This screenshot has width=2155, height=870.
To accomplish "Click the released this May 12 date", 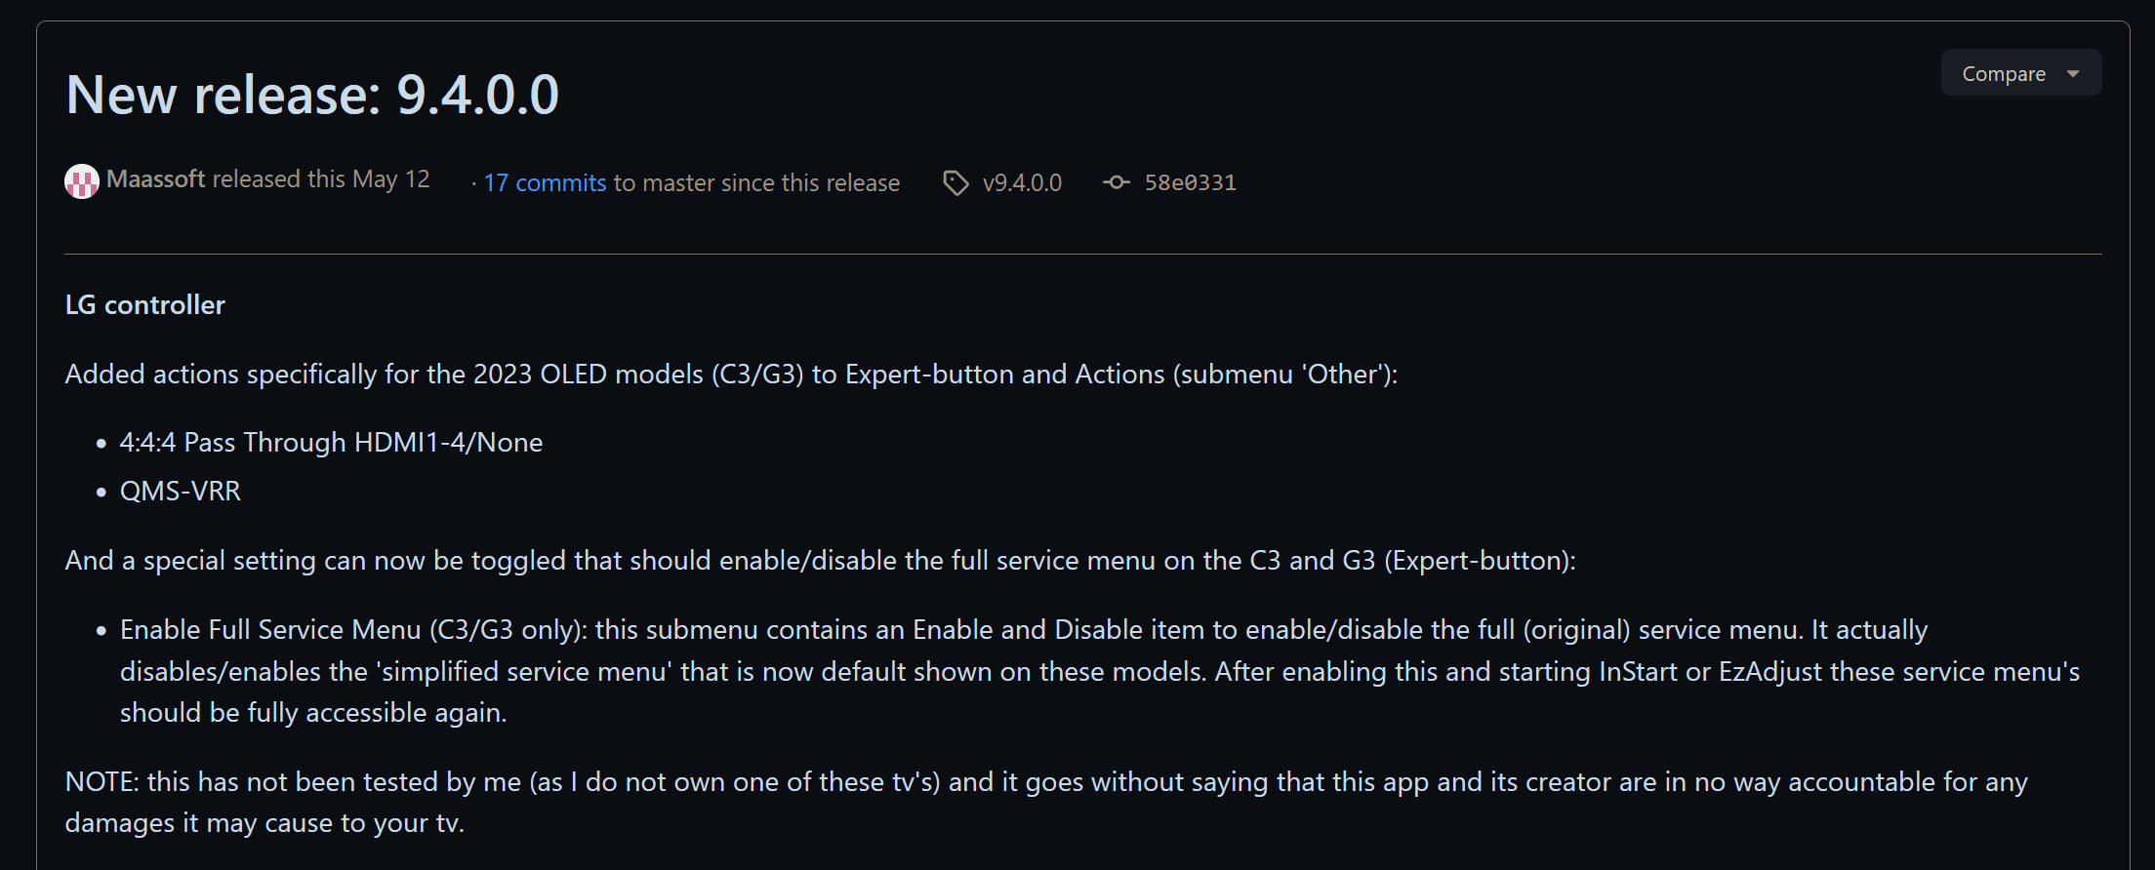I will coord(321,179).
